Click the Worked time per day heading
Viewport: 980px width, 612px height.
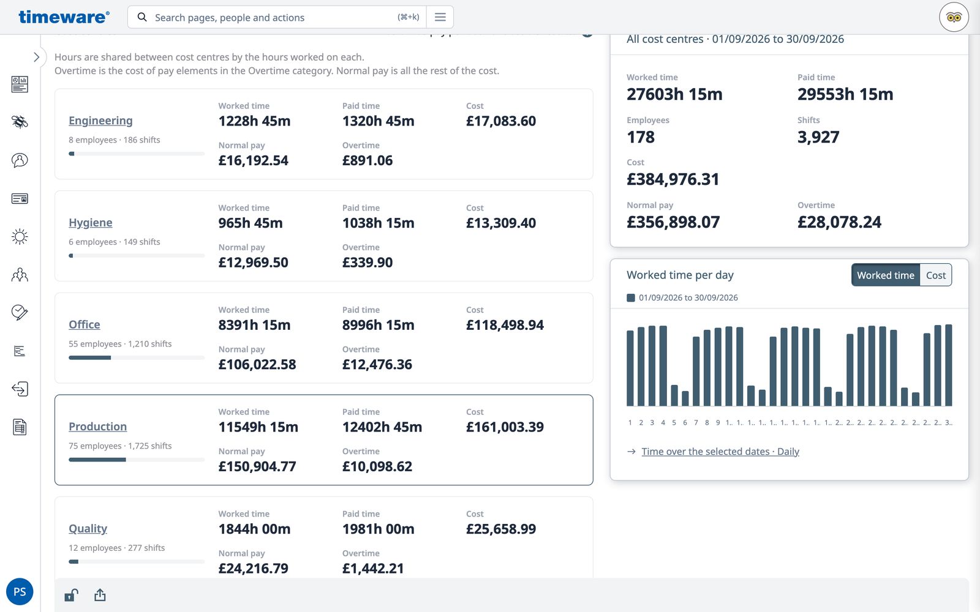click(x=680, y=275)
